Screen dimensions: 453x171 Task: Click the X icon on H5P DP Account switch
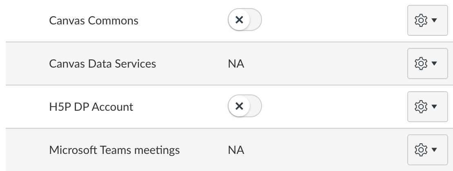pyautogui.click(x=240, y=107)
